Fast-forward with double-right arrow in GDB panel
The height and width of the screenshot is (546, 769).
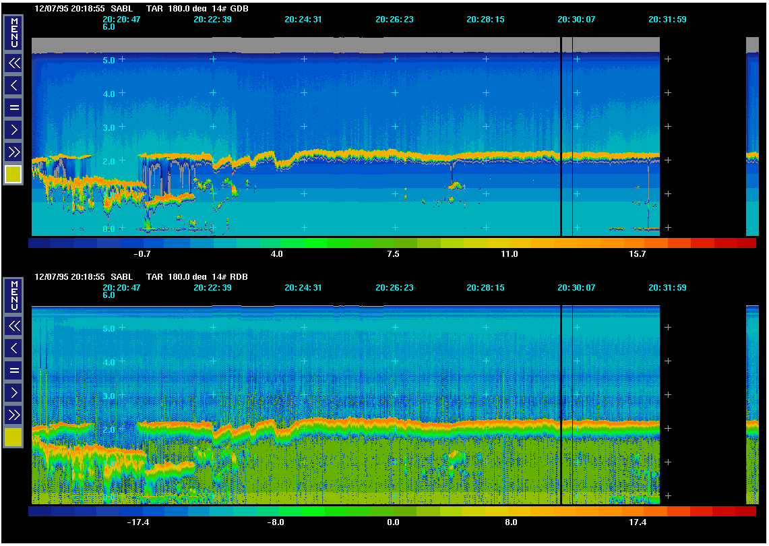click(13, 151)
